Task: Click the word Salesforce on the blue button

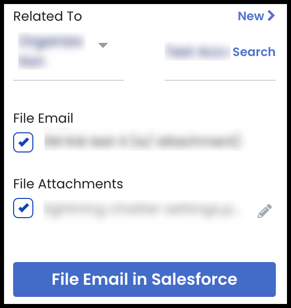Action: (x=195, y=279)
